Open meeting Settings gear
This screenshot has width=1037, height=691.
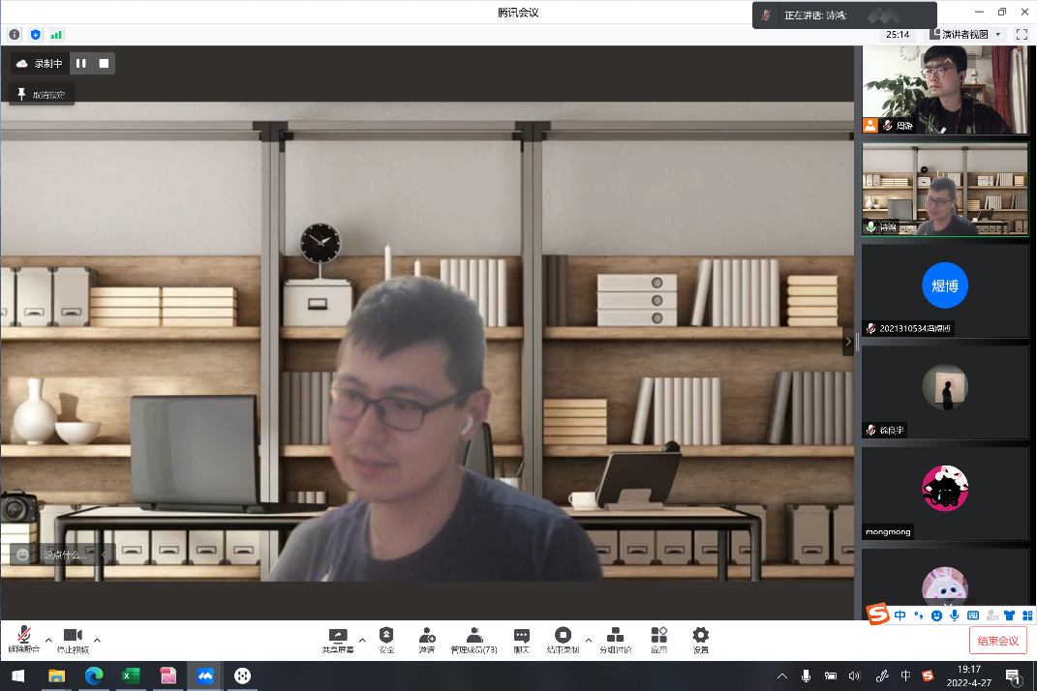click(x=700, y=636)
